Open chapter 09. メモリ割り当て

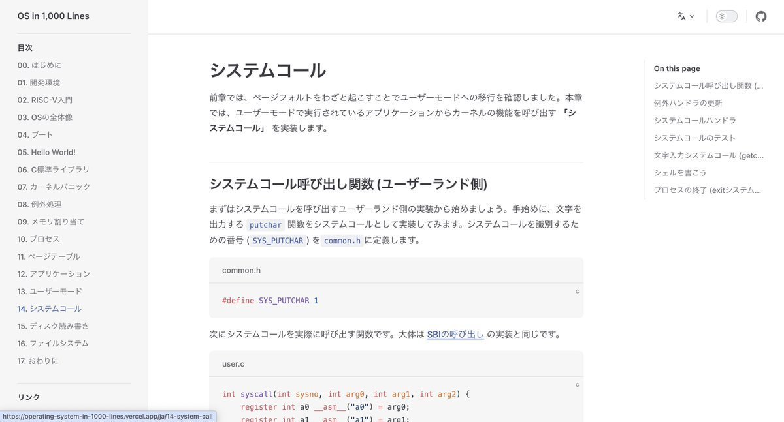click(x=51, y=222)
